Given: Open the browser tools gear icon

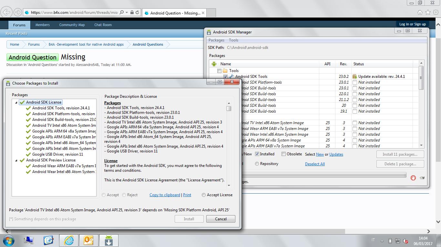Looking at the screenshot, I should point(436,13).
